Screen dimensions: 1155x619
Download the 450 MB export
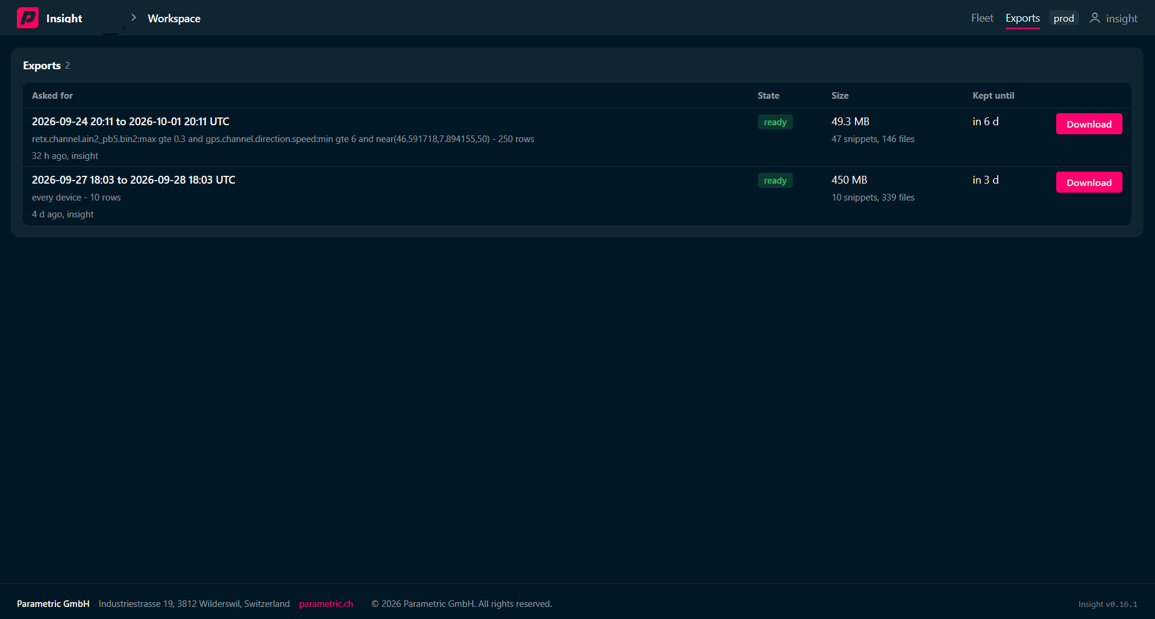click(1089, 182)
